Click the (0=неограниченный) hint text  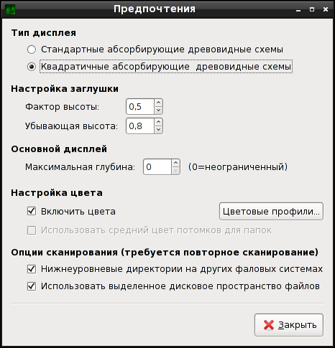[238, 167]
